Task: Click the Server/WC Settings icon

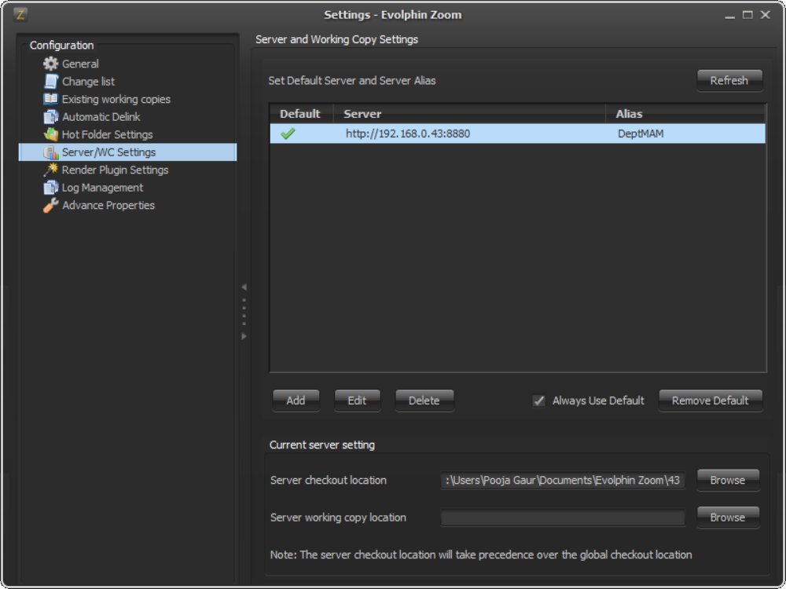Action: (50, 152)
